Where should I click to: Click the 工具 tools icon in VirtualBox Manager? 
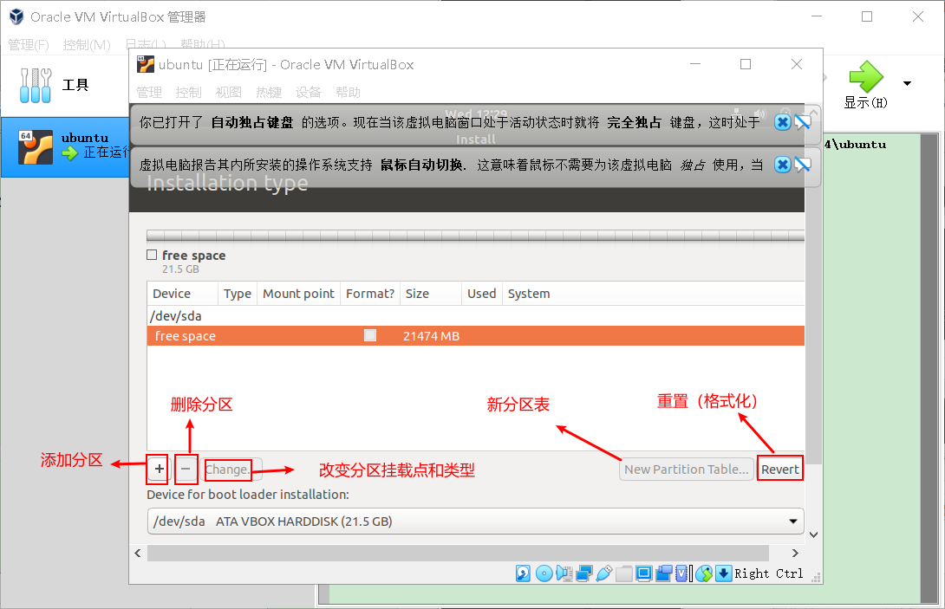click(36, 85)
